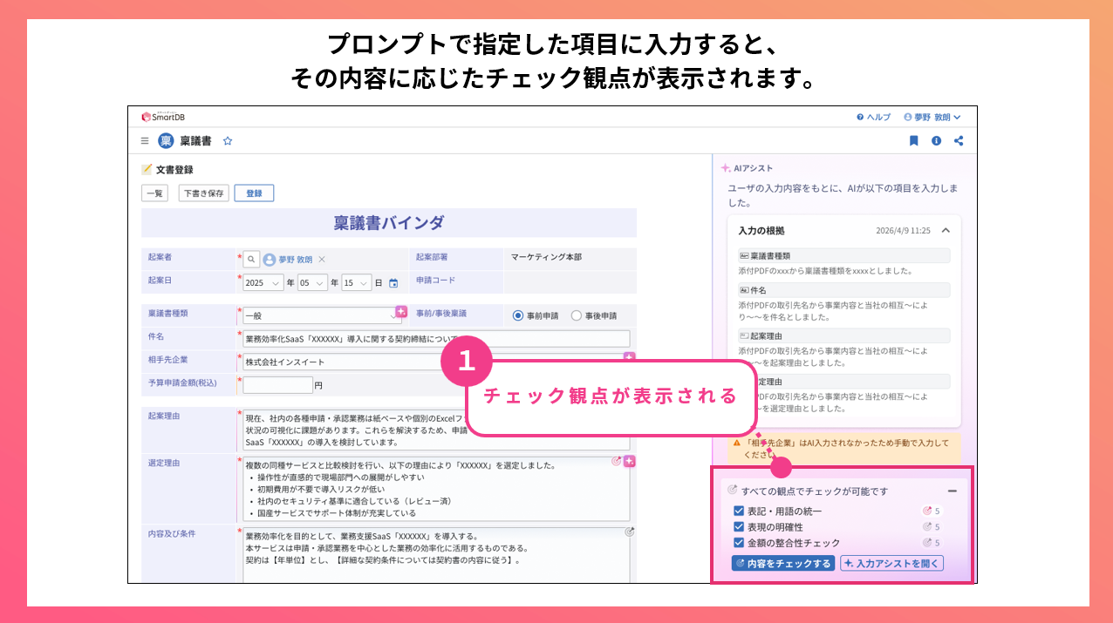Open the year dropdown showing 2025

point(263,283)
